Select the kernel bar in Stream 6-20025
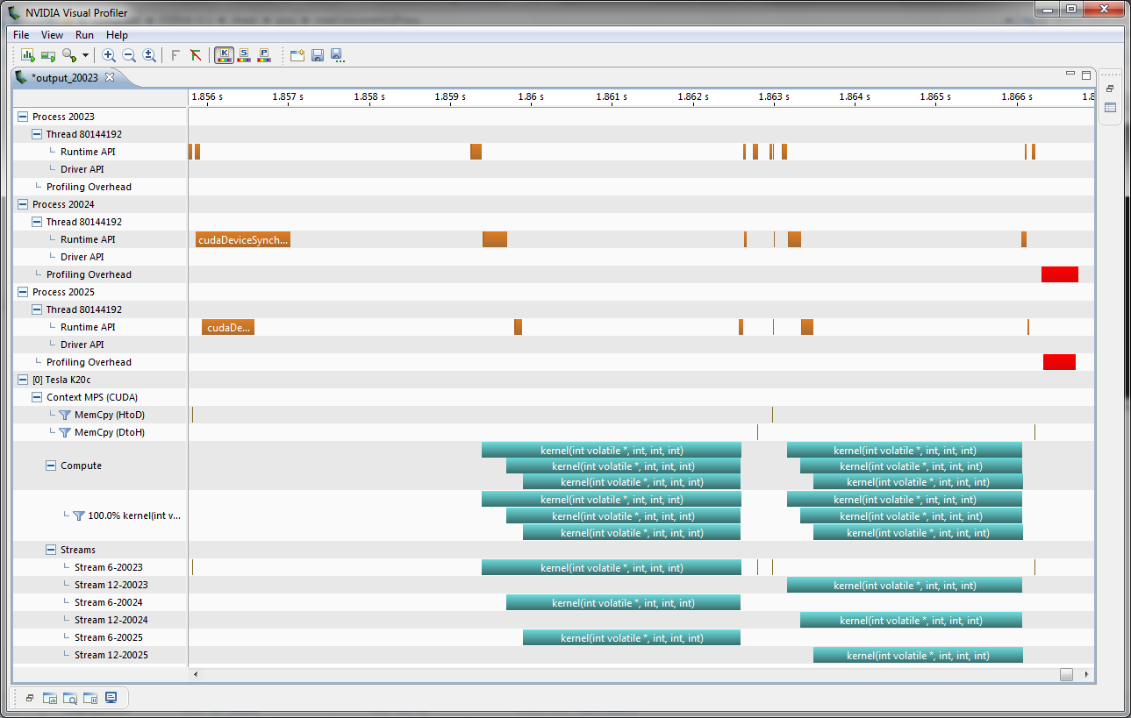The height and width of the screenshot is (718, 1131). [632, 637]
